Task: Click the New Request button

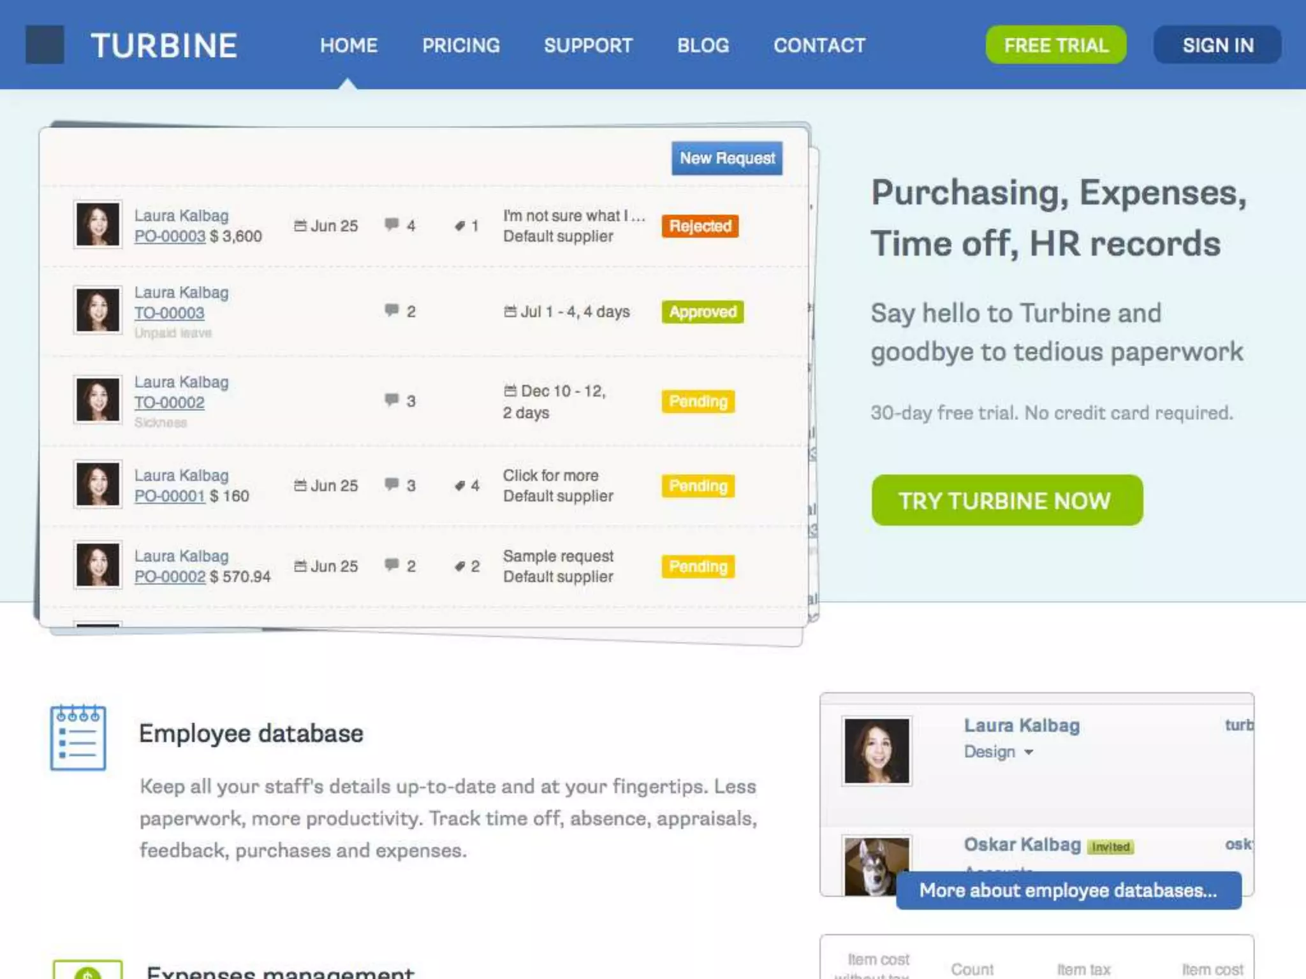Action: 726,158
